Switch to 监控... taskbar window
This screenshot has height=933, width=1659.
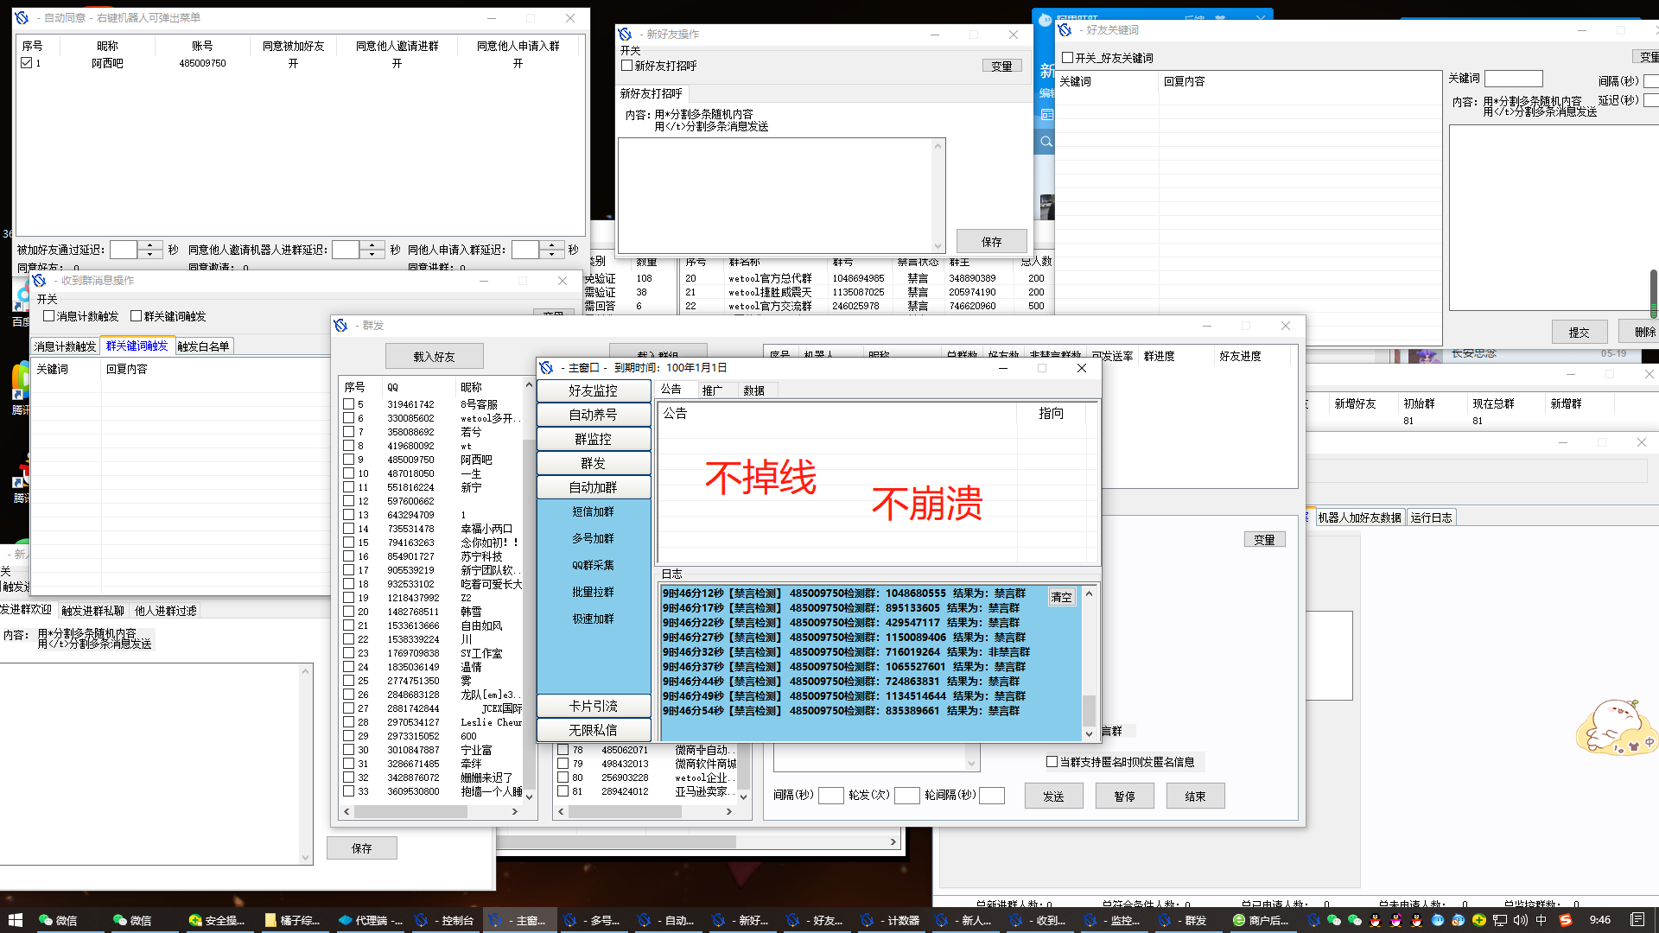click(x=1113, y=920)
